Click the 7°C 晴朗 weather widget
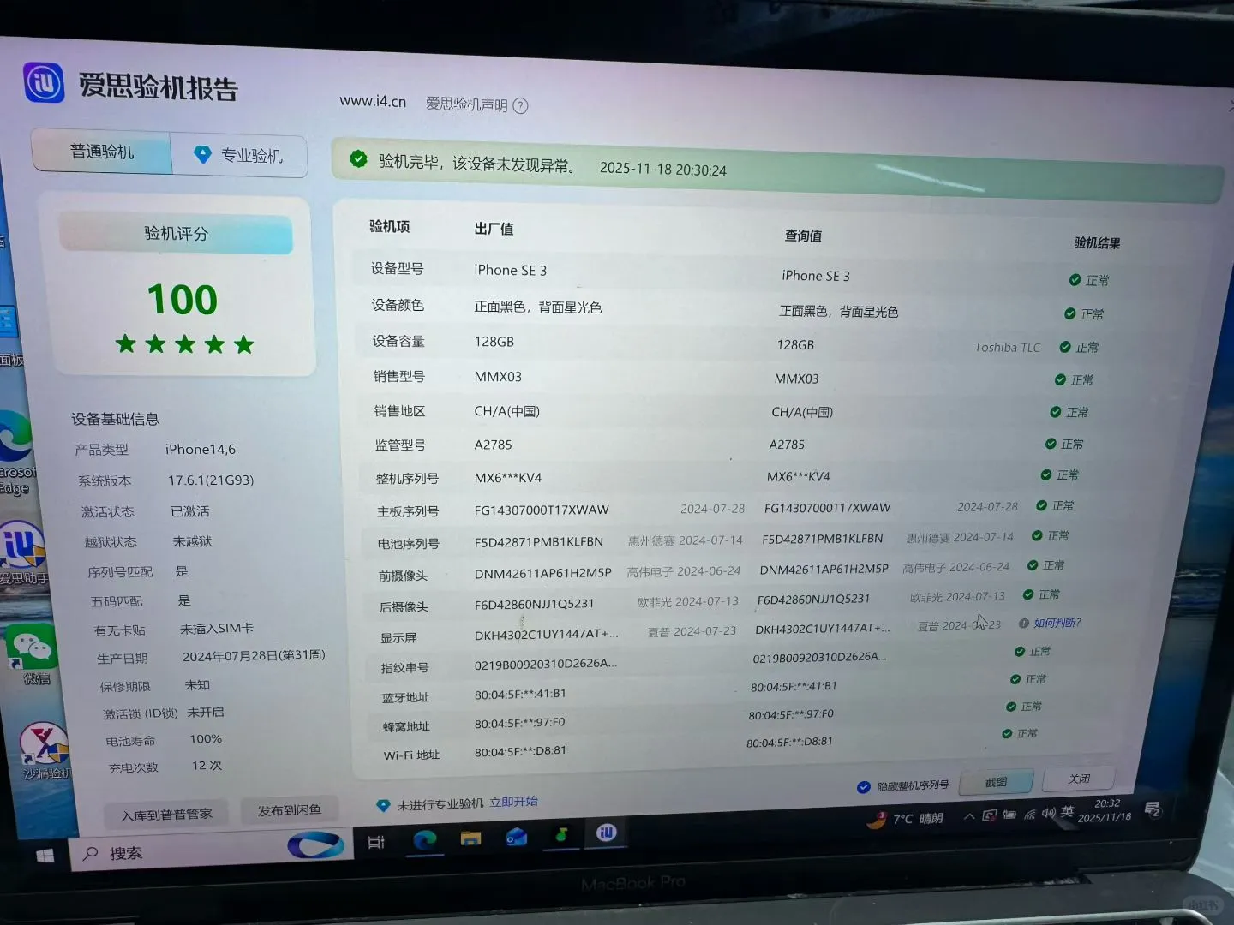The height and width of the screenshot is (925, 1234). (x=902, y=820)
